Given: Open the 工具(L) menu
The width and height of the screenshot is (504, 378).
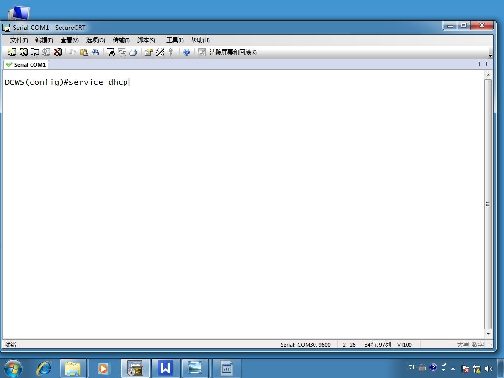Looking at the screenshot, I should click(x=175, y=40).
